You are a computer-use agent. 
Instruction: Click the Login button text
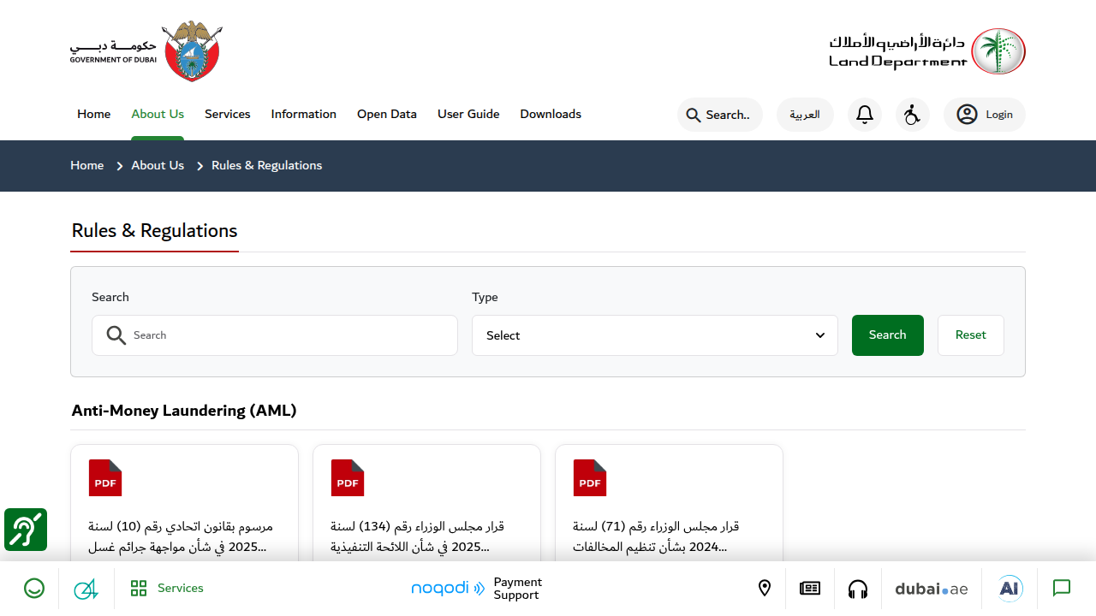point(999,115)
